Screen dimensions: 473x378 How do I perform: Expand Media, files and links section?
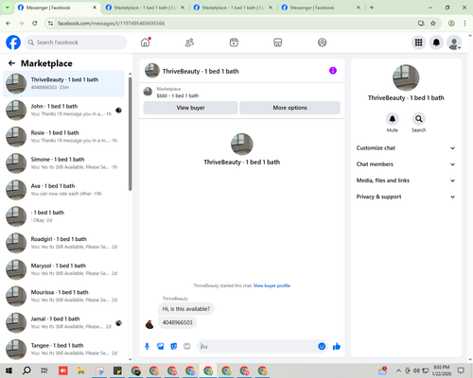[x=406, y=180]
